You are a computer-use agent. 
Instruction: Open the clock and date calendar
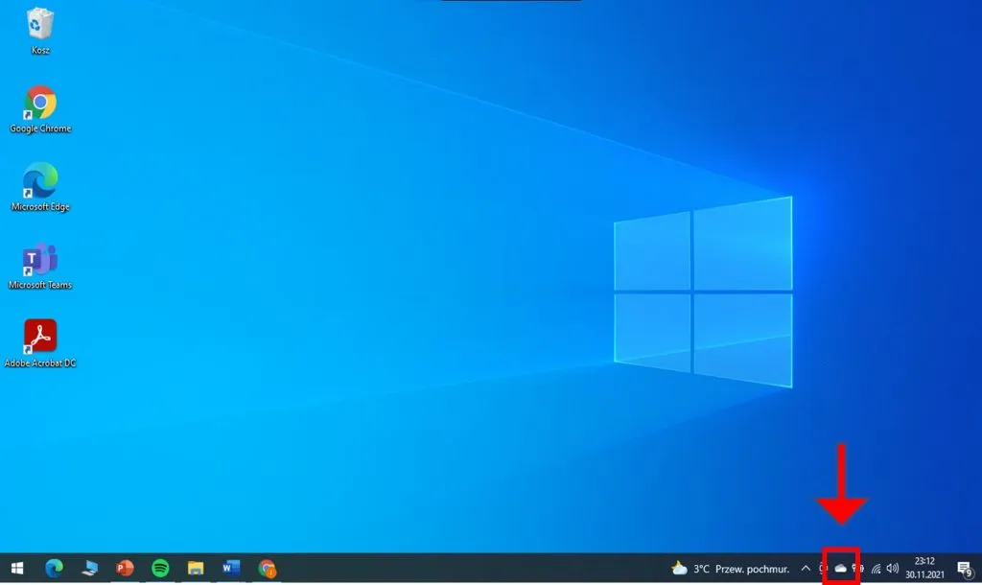pyautogui.click(x=924, y=568)
